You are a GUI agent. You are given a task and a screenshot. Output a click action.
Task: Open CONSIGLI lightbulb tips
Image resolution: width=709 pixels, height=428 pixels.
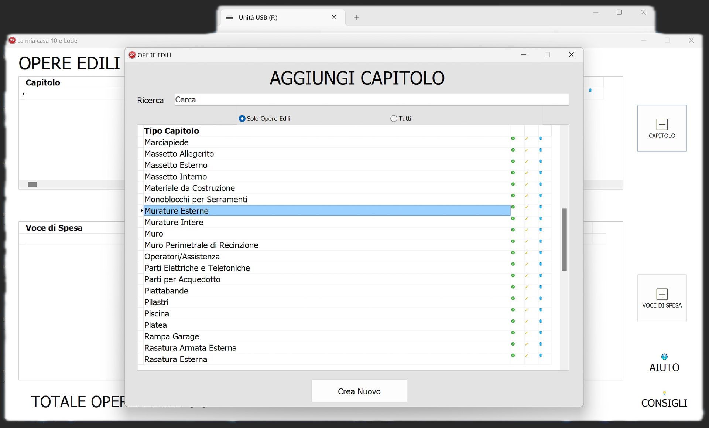664,393
